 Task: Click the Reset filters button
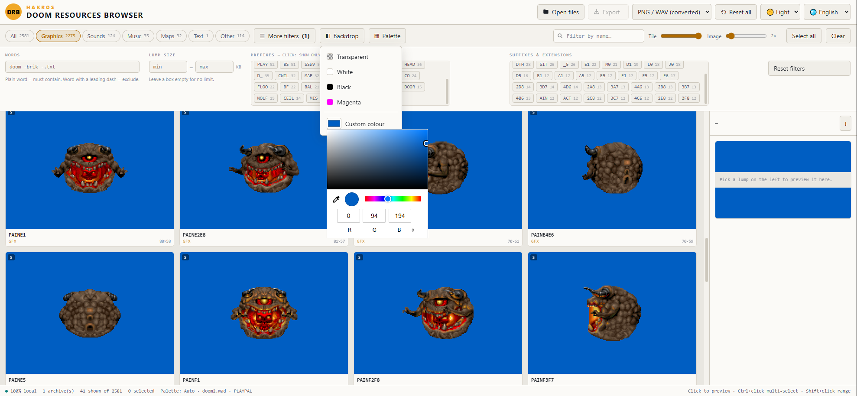[809, 68]
